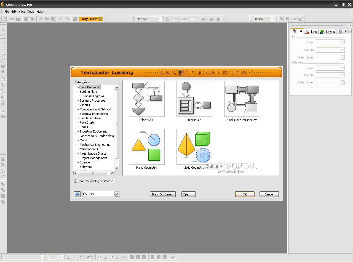This screenshot has width=353, height=262.
Task: Select the Building Plans category
Action: 89,92
